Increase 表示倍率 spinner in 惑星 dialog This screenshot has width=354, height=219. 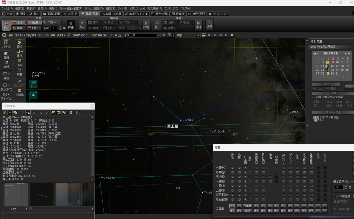point(346,186)
